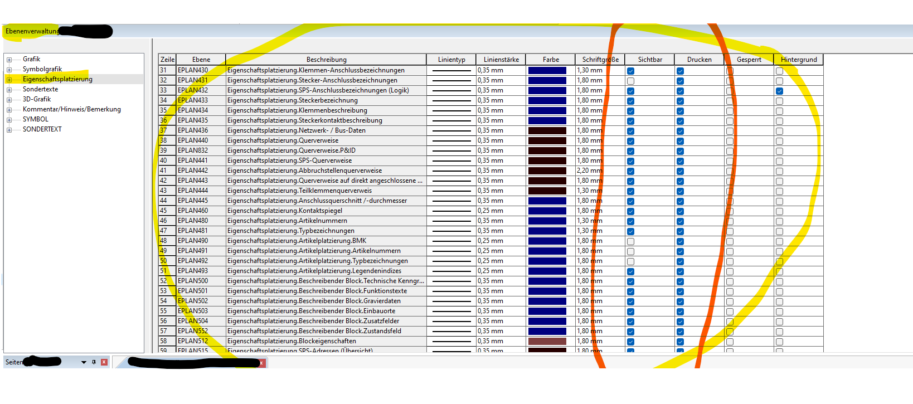Click the Linienstärke column header
This screenshot has height=404, width=913.
click(501, 60)
